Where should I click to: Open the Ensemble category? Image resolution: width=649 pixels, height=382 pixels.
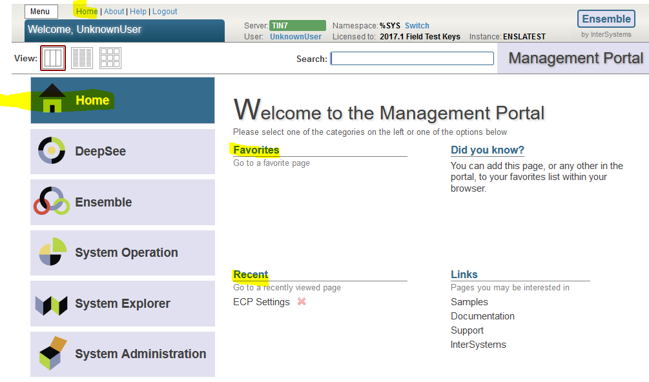click(x=123, y=202)
